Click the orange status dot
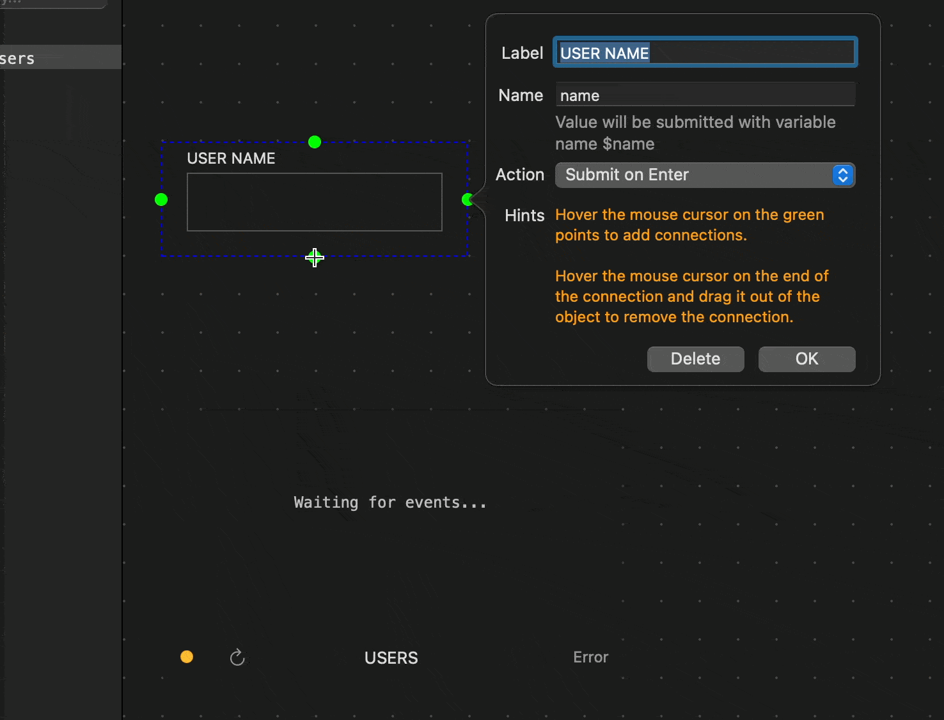The width and height of the screenshot is (944, 720). (x=187, y=657)
